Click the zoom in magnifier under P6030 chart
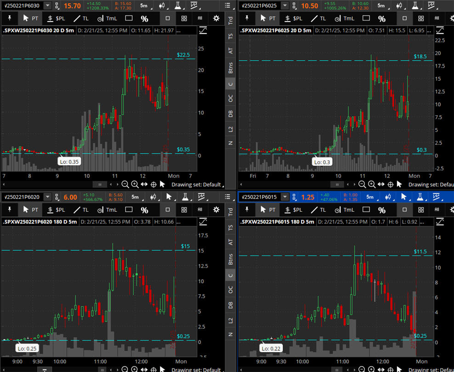Viewport: 454px width, 372px height. point(135,184)
